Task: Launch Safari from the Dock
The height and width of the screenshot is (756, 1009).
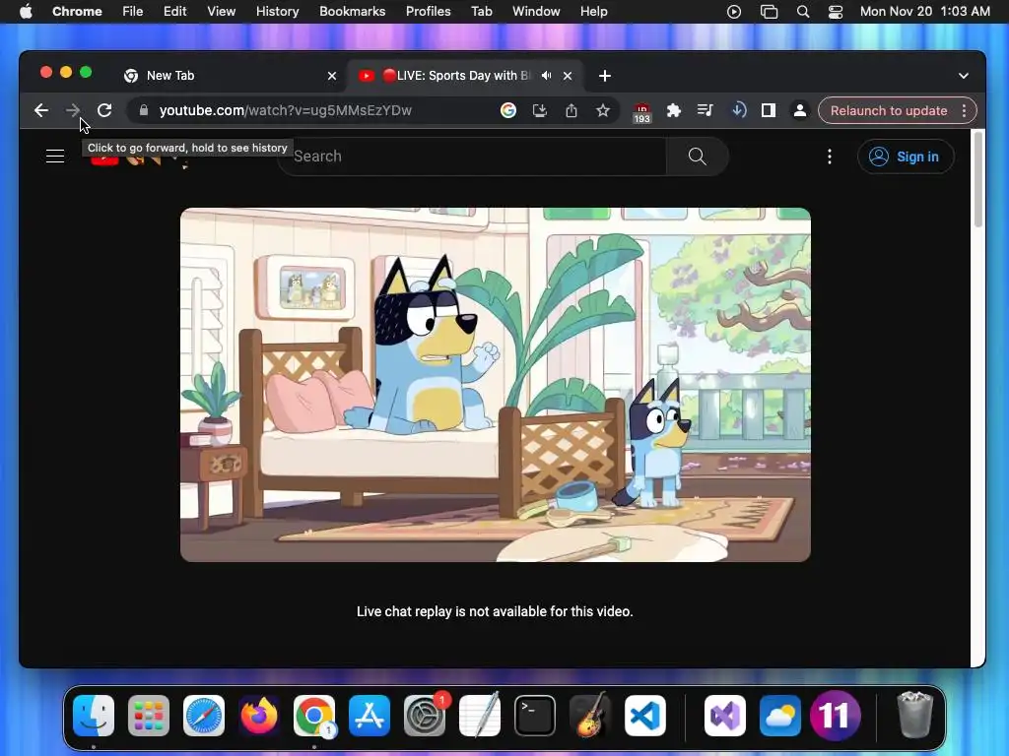Action: click(x=204, y=716)
